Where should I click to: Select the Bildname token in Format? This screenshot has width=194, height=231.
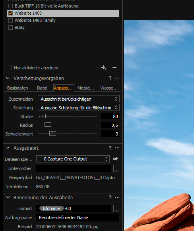point(51,208)
